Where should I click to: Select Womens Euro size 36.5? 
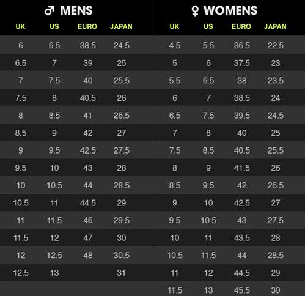(242, 45)
